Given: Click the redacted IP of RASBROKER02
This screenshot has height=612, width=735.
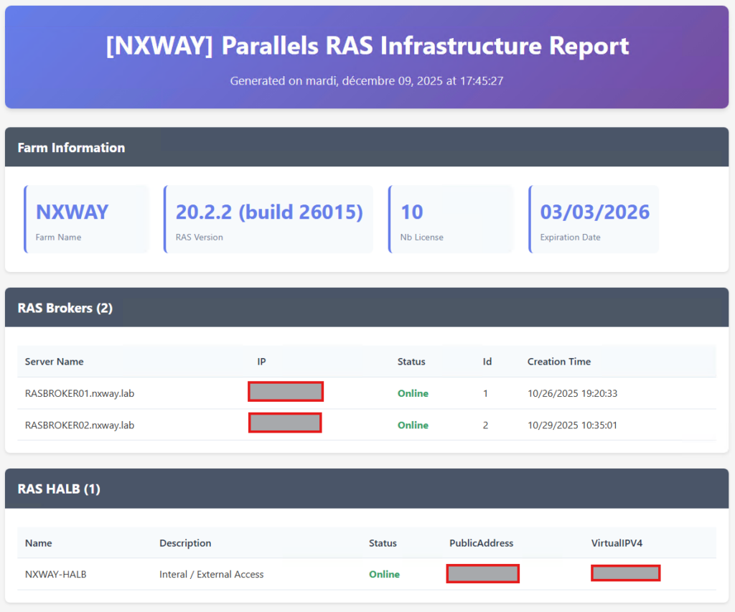Looking at the screenshot, I should click(x=285, y=423).
